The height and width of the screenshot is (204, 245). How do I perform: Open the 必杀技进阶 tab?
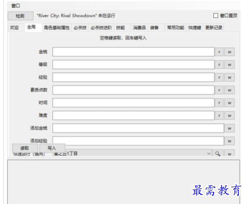point(101,28)
